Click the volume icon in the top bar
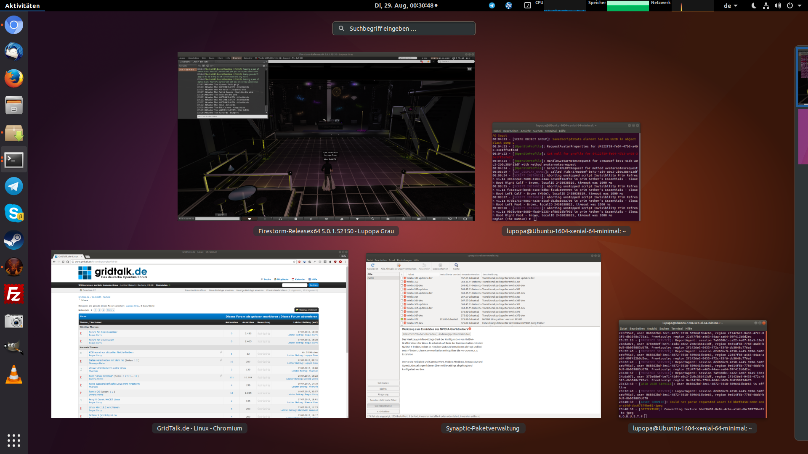This screenshot has width=808, height=454. click(778, 5)
